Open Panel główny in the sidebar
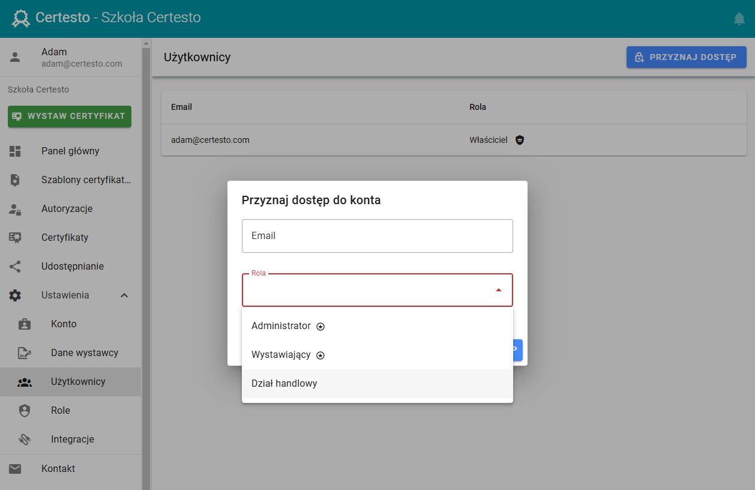The height and width of the screenshot is (490, 755). point(71,151)
